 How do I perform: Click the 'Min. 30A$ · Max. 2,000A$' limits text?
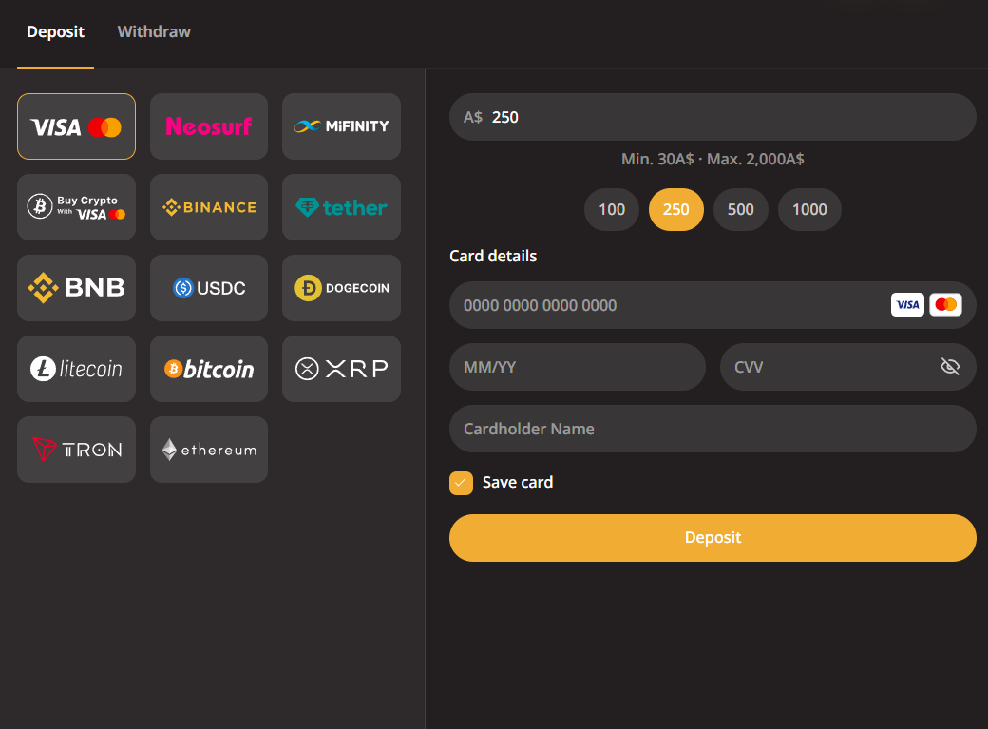pyautogui.click(x=712, y=159)
